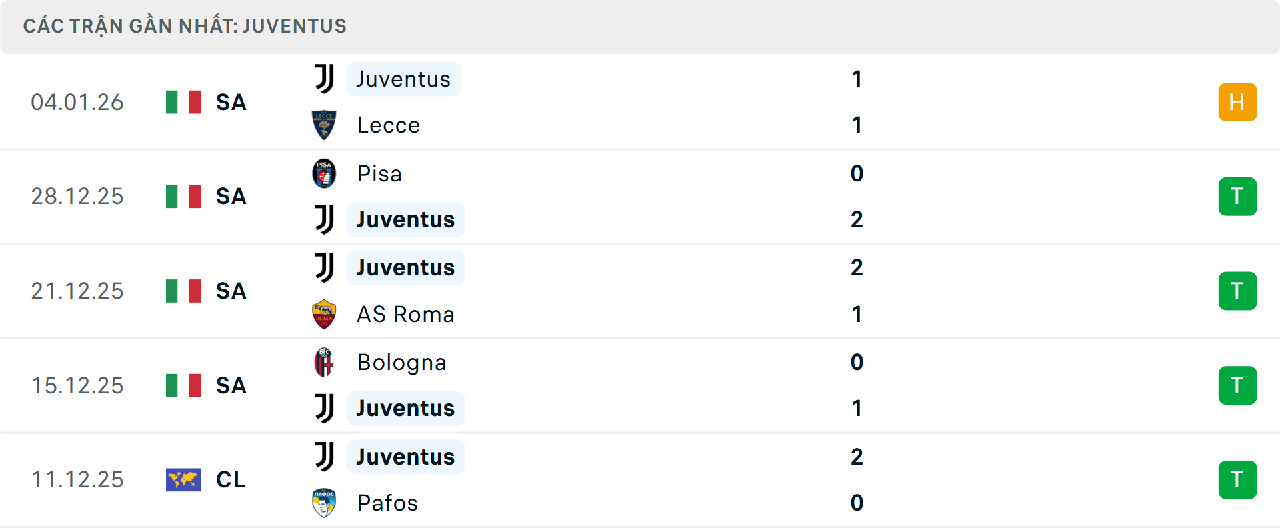Open the SA league label on 04.01.26 row
The height and width of the screenshot is (528, 1280).
click(230, 102)
